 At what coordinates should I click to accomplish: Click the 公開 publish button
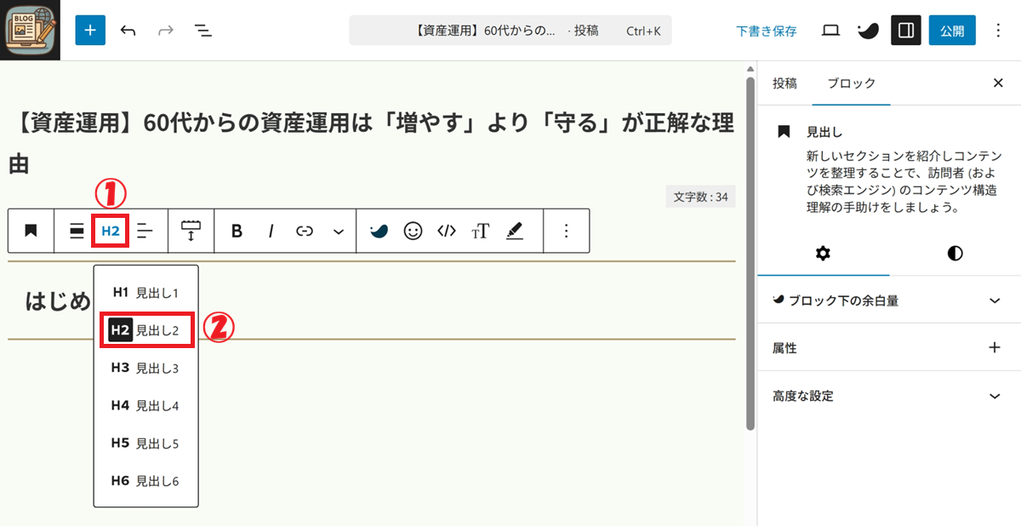click(952, 31)
